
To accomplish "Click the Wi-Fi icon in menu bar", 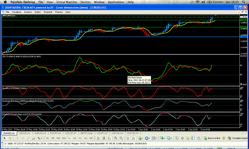I will [198, 2].
